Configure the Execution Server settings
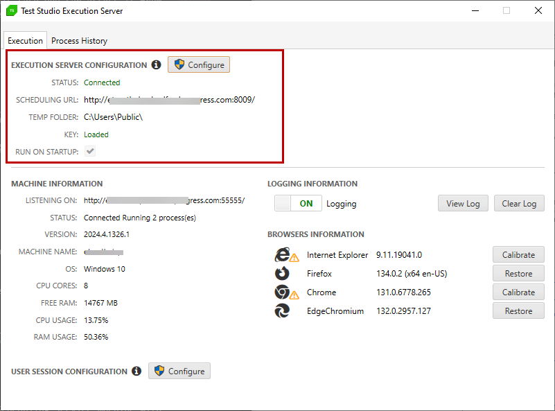This screenshot has height=411, width=555. point(199,64)
